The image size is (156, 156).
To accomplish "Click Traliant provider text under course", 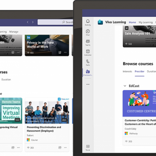I will [x=30, y=135].
